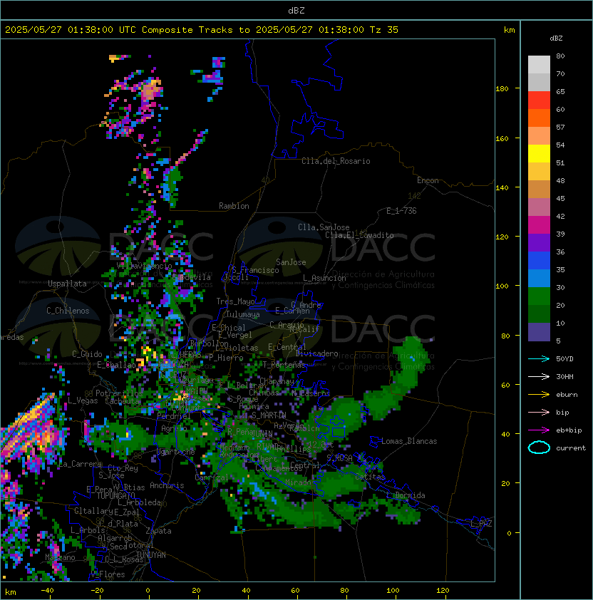Click the 'L_Asuncion' map label
This screenshot has width=593, height=600.
324,278
